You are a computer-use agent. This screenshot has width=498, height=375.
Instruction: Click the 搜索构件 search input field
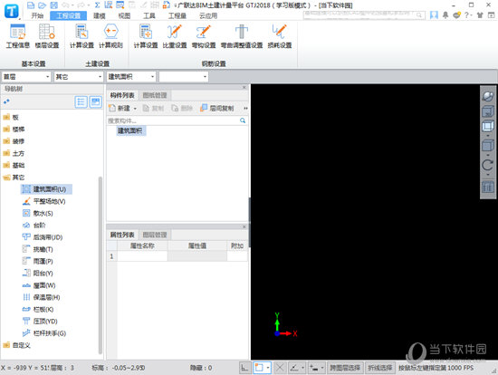coord(173,120)
